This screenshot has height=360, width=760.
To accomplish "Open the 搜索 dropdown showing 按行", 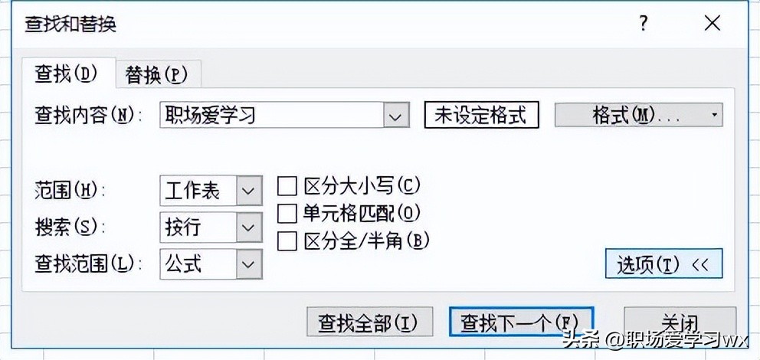I will click(247, 227).
